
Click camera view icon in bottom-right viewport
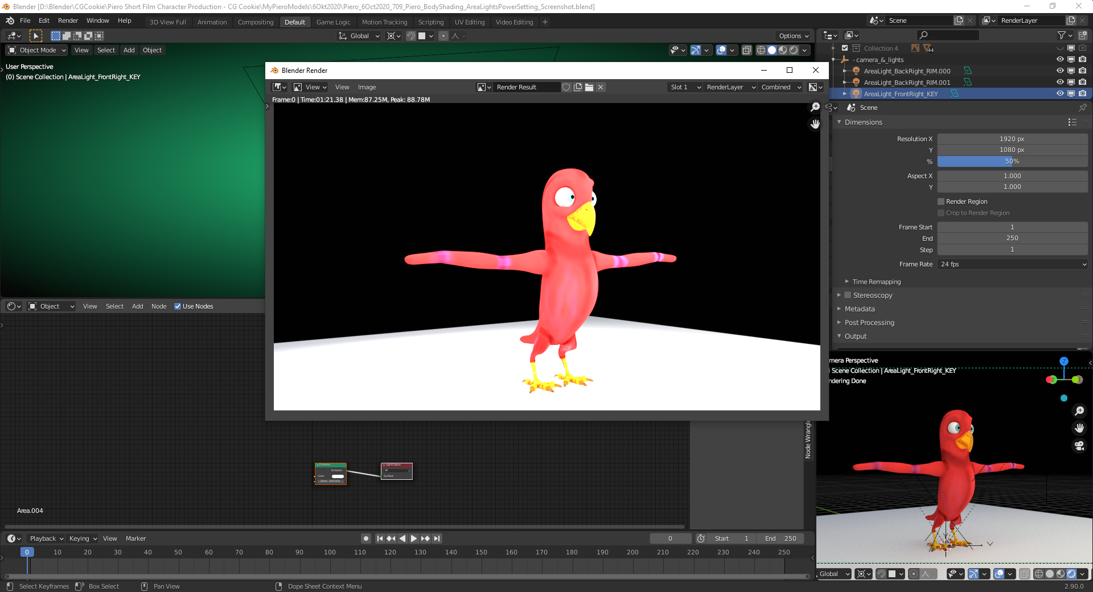pos(1079,446)
